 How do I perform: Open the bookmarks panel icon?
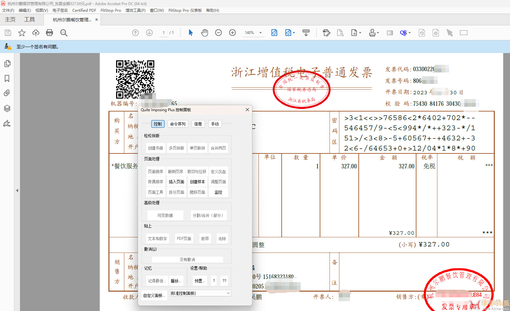(x=7, y=78)
